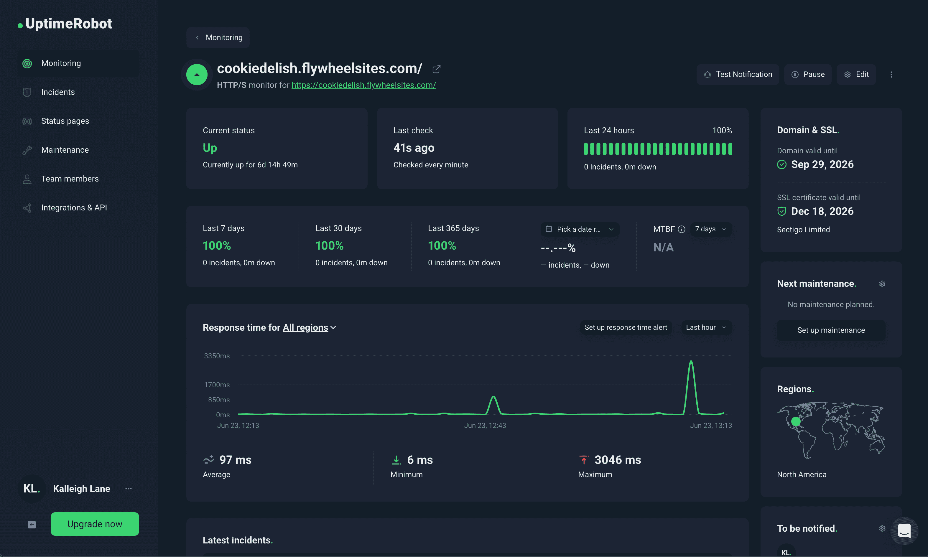Click the MTBF info icon
This screenshot has height=557, width=928.
682,229
